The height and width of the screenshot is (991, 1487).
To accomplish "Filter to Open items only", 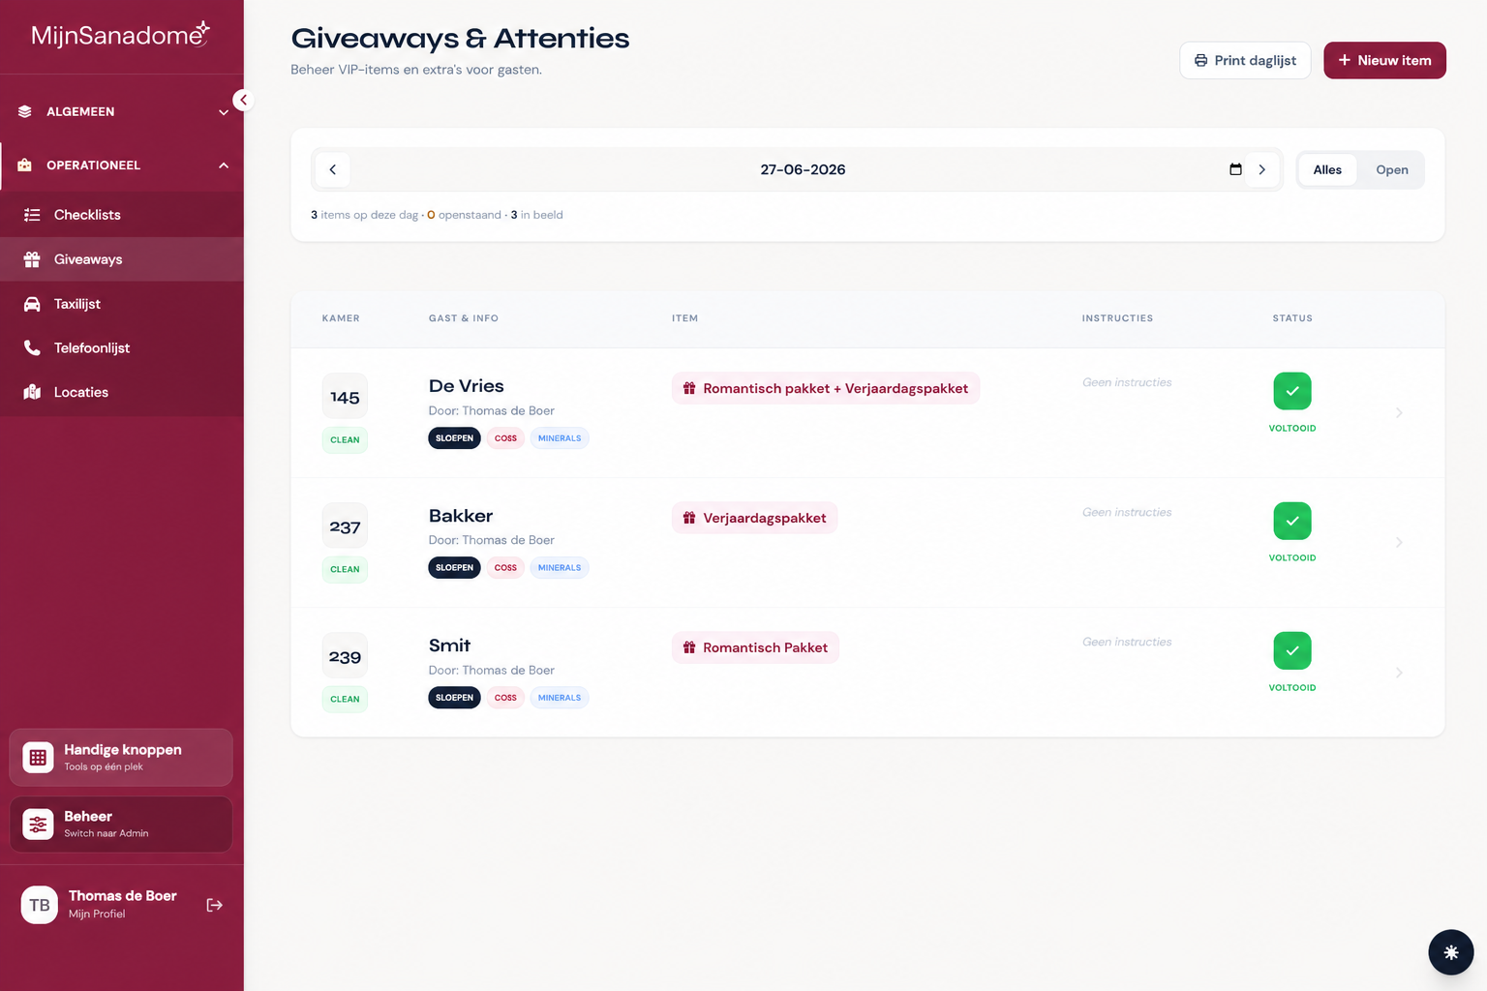I will pyautogui.click(x=1392, y=169).
